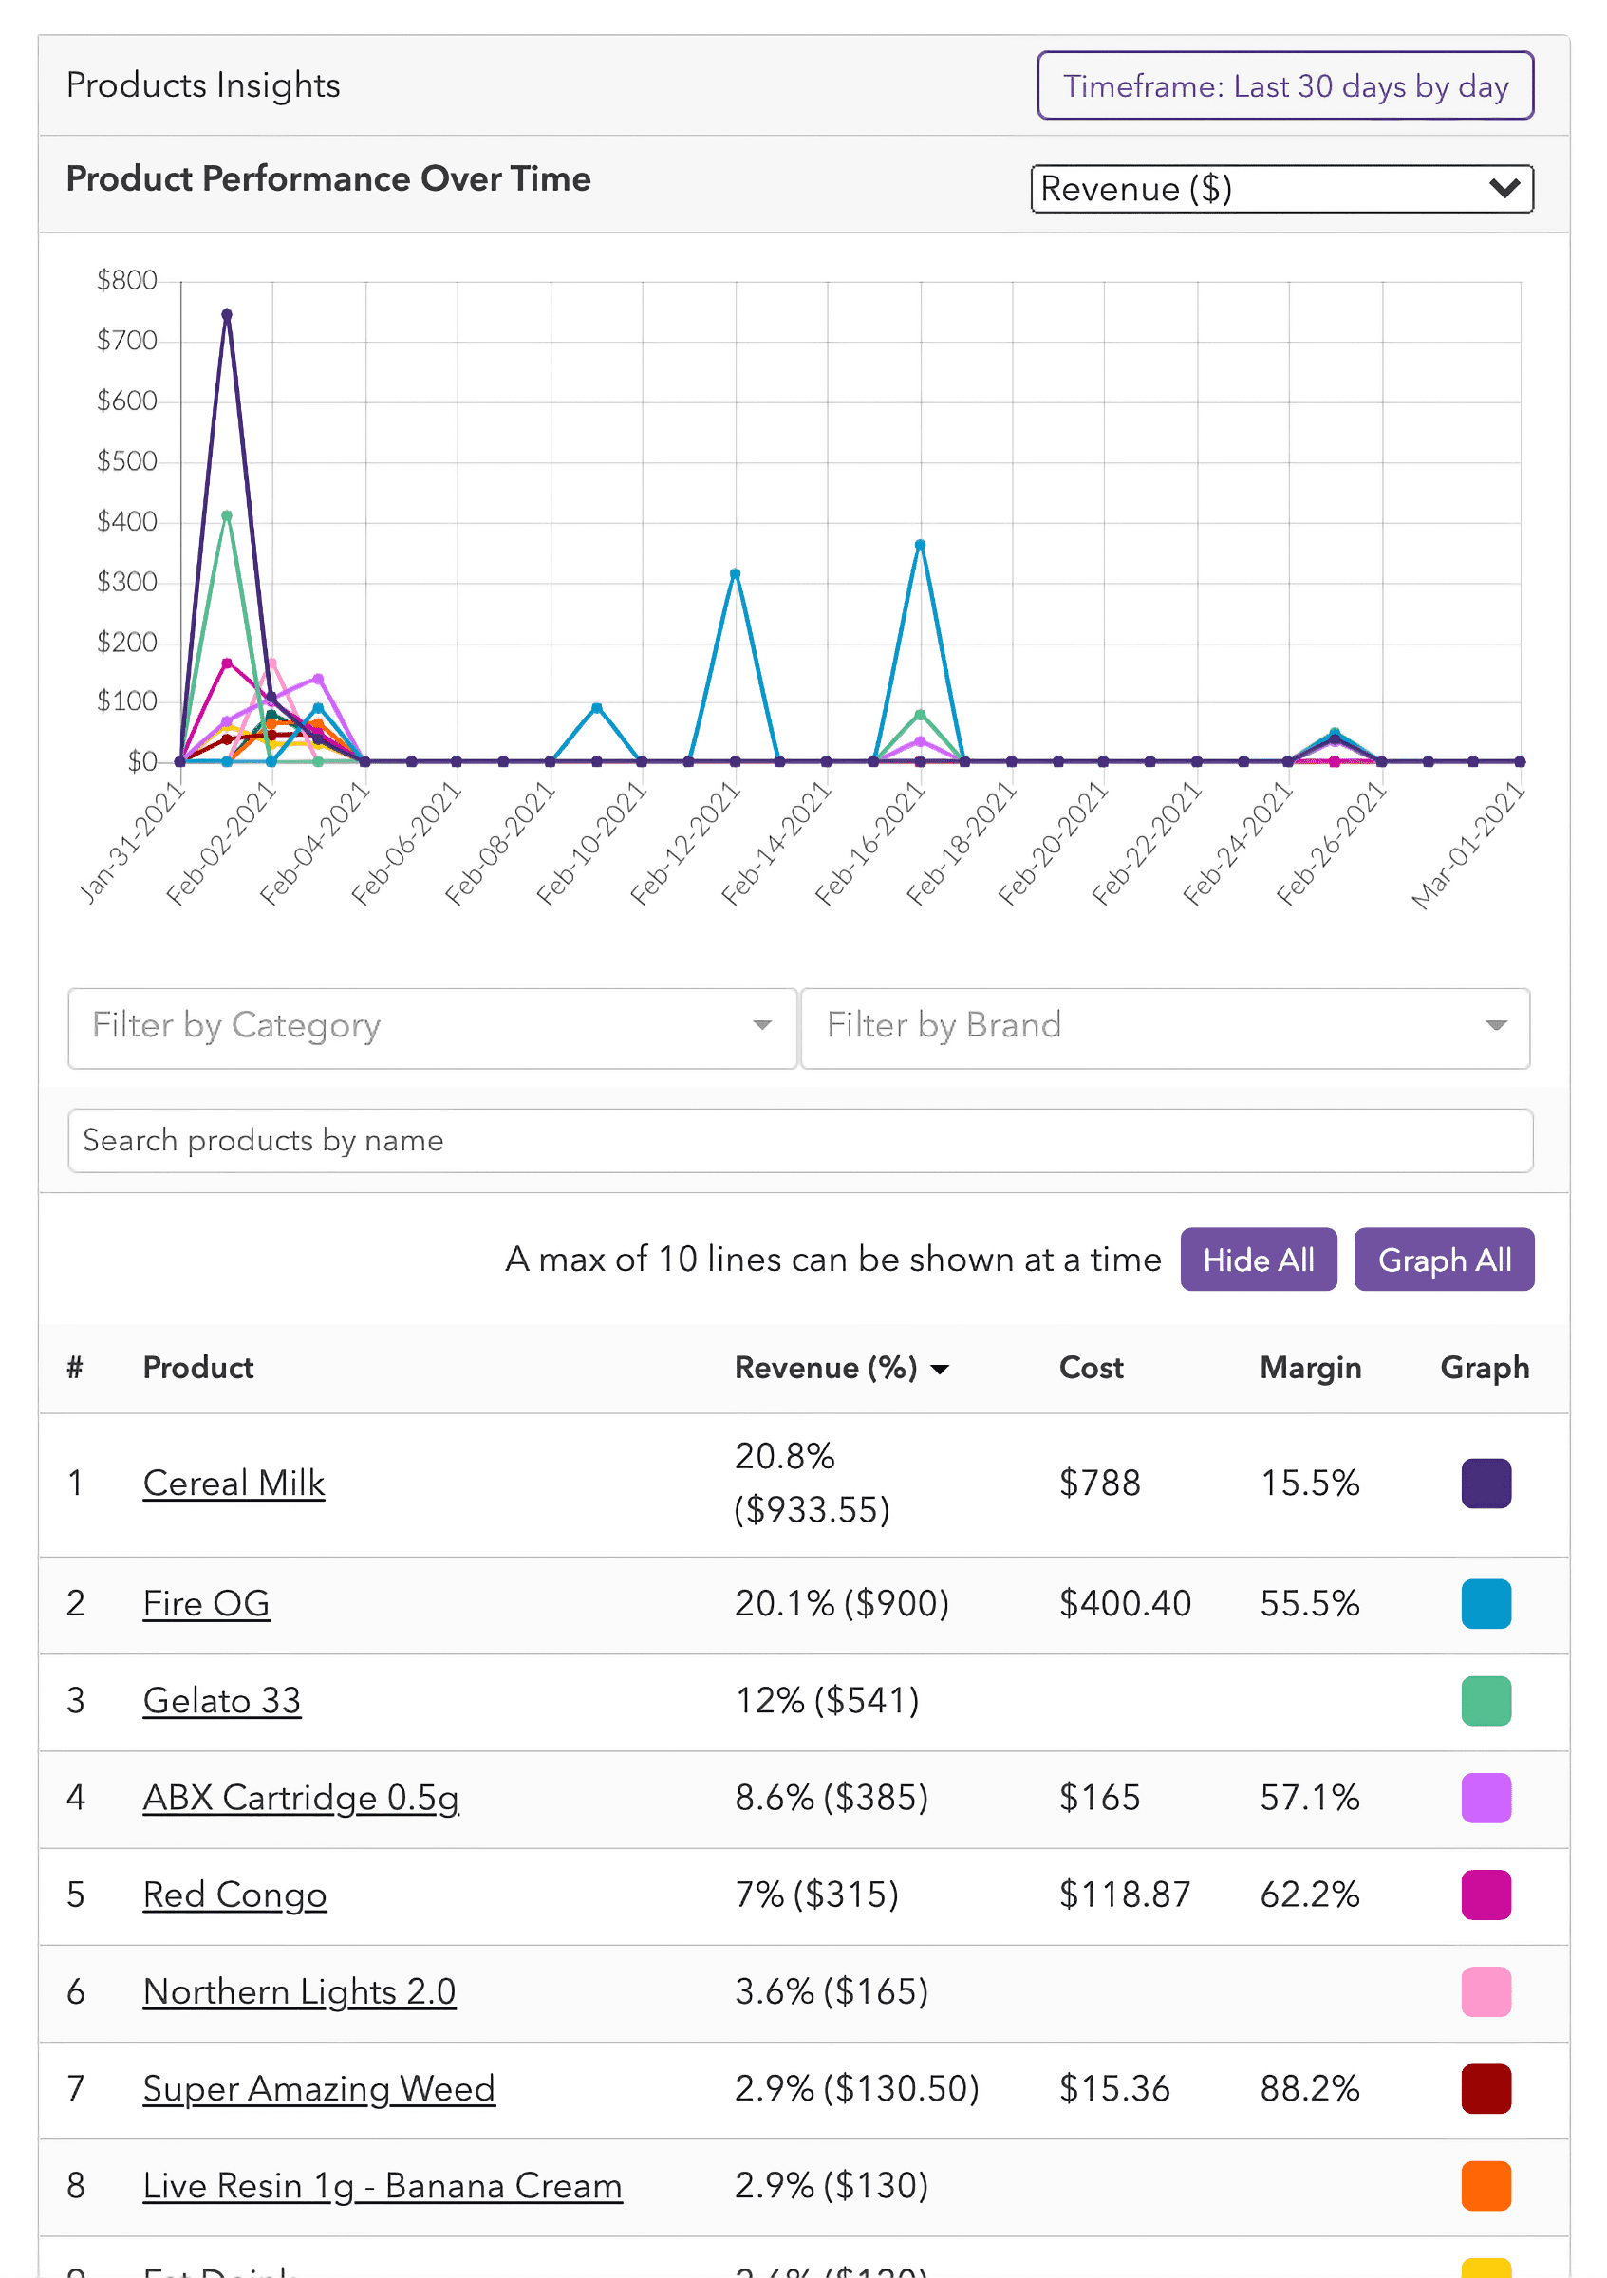The height and width of the screenshot is (2278, 1607).
Task: Expand the Filter by Category dropdown
Action: click(433, 1028)
